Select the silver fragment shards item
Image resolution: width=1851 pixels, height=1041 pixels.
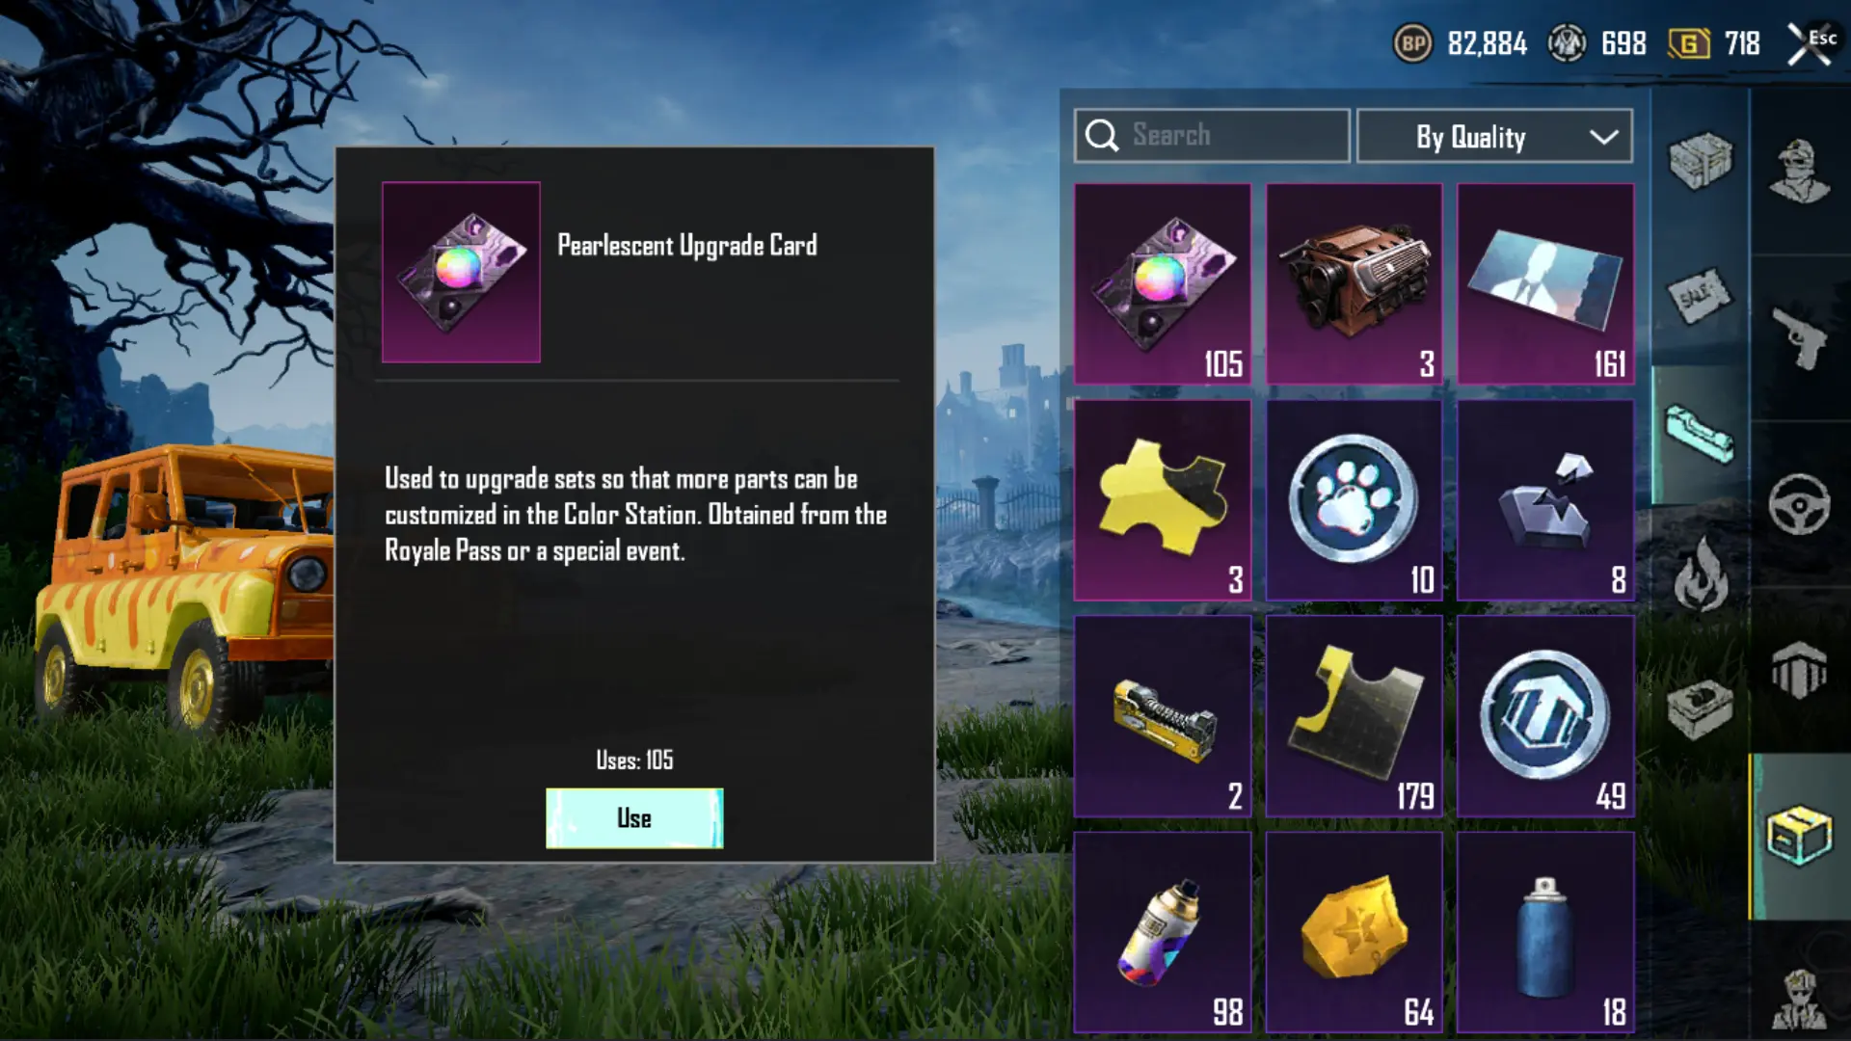point(1545,500)
